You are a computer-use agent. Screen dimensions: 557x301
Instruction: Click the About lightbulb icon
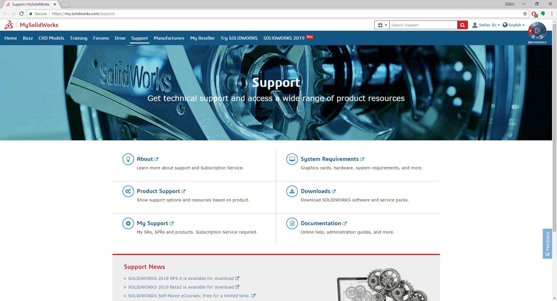point(128,159)
